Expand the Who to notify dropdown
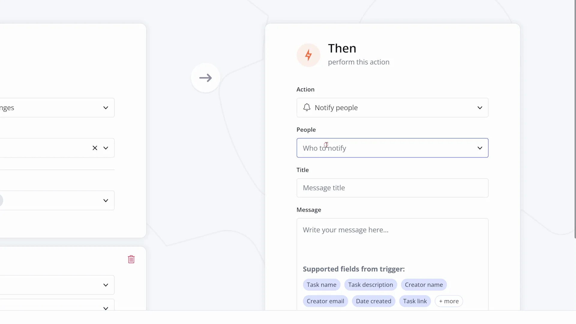The height and width of the screenshot is (324, 576). [480, 148]
